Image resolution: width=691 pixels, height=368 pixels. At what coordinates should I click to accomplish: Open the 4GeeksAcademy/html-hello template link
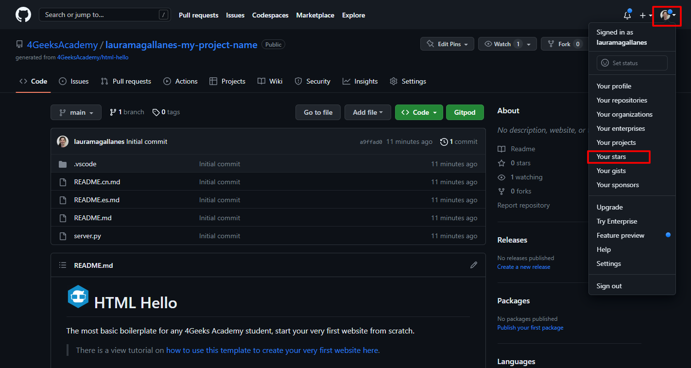(x=93, y=57)
